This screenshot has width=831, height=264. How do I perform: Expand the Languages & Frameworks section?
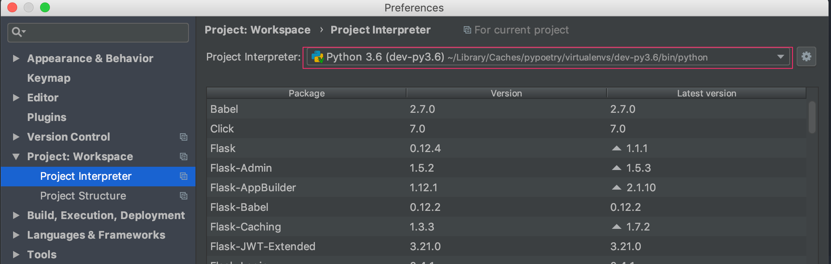[x=16, y=235]
